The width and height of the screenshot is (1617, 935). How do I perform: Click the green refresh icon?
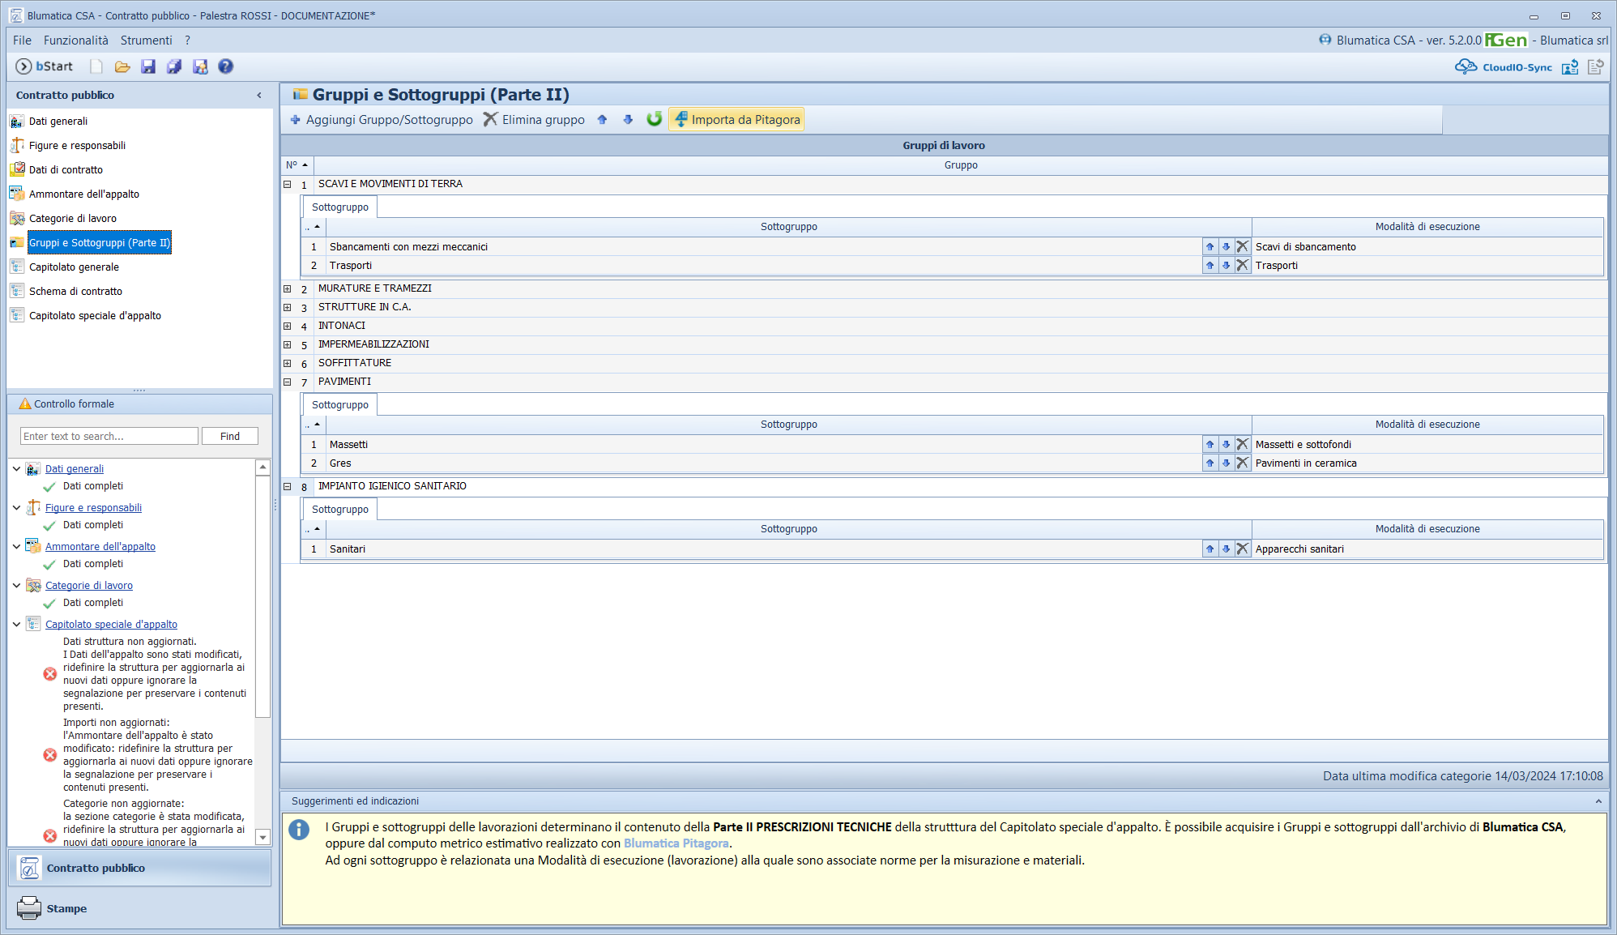click(x=654, y=119)
